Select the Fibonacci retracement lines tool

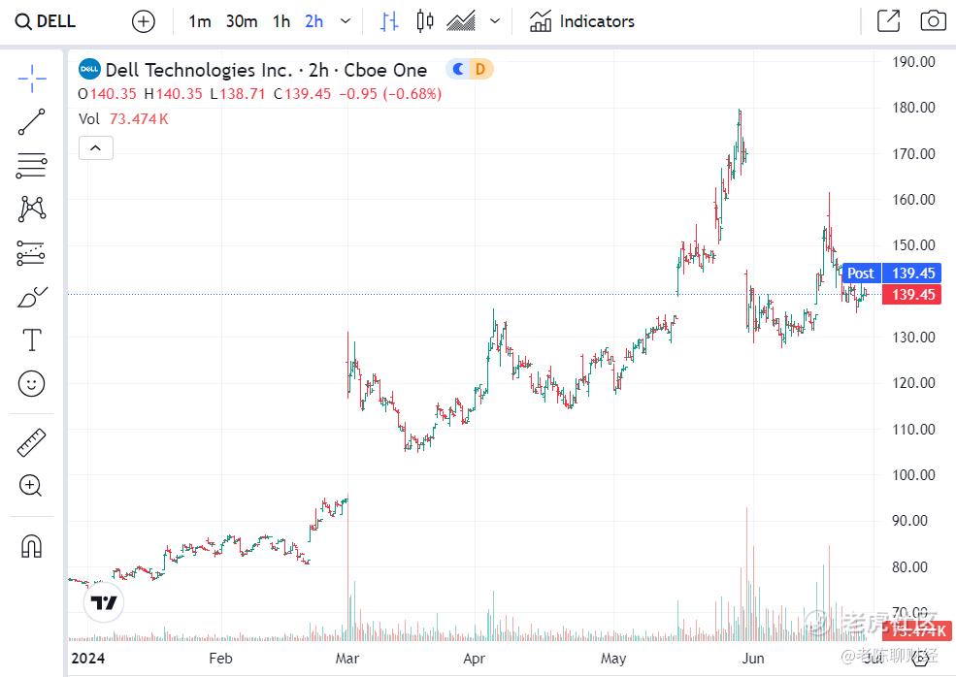point(32,165)
